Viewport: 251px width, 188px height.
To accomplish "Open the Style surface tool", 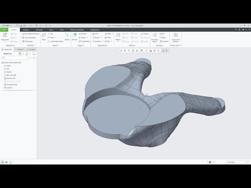I will pos(163,38).
